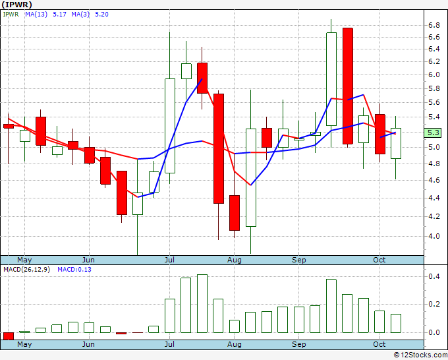The image size is (448, 360).
Task: Click the tallest MACD histogram bar in mid-July
Action: [x=202, y=303]
